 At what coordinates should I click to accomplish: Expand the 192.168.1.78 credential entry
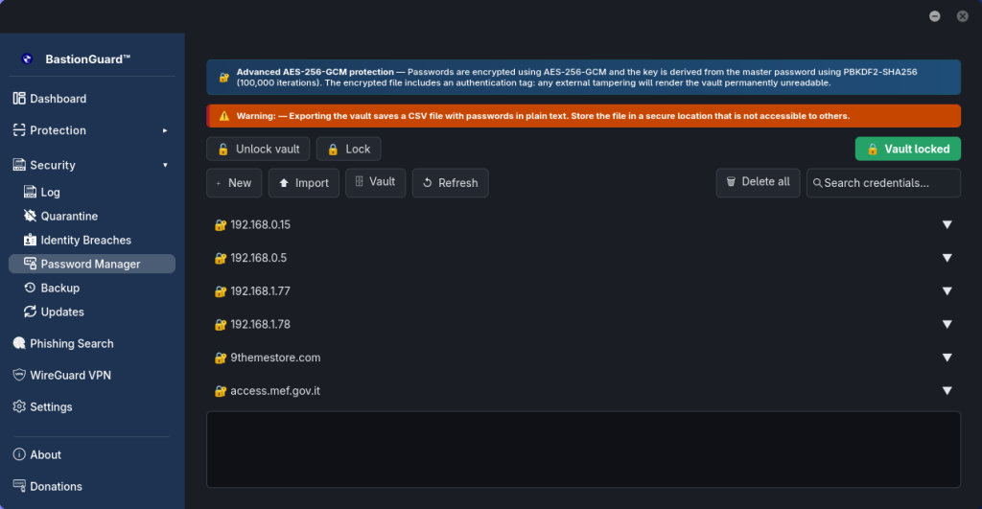point(947,324)
